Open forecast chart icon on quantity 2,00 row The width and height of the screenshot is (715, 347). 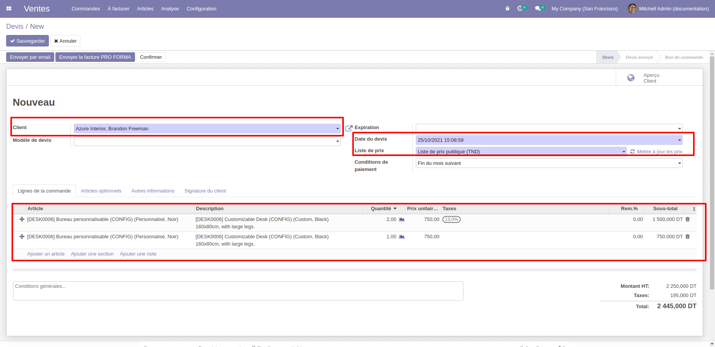(402, 219)
